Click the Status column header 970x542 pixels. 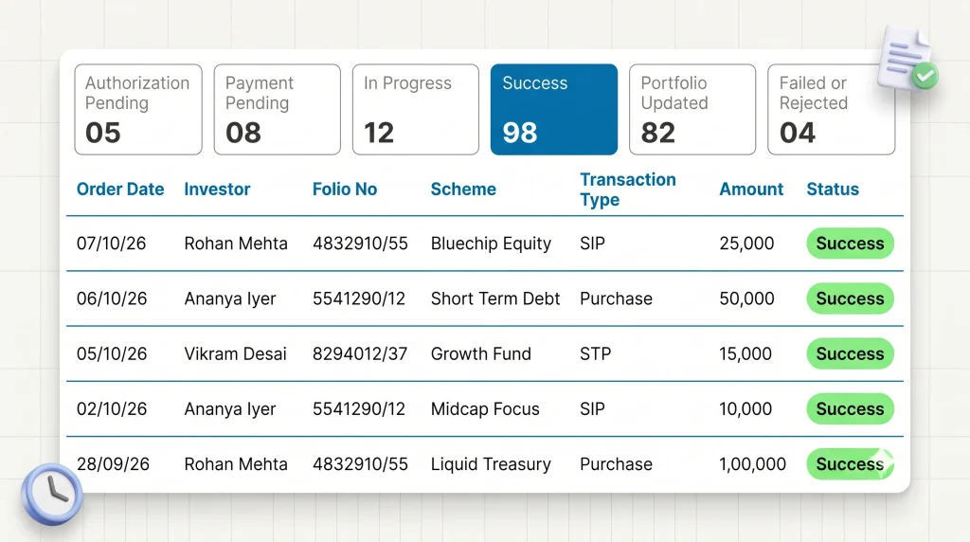point(833,190)
